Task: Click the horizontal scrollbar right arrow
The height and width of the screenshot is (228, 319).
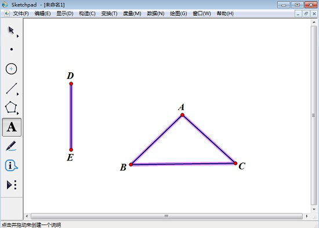Action: tap(307, 216)
